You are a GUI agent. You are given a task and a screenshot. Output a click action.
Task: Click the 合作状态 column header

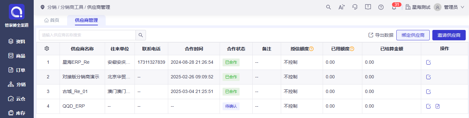236,49
